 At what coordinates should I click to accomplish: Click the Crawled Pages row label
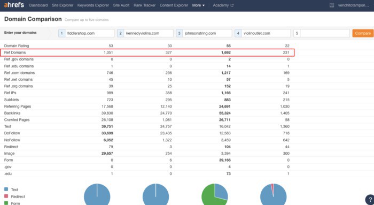[x=17, y=120]
